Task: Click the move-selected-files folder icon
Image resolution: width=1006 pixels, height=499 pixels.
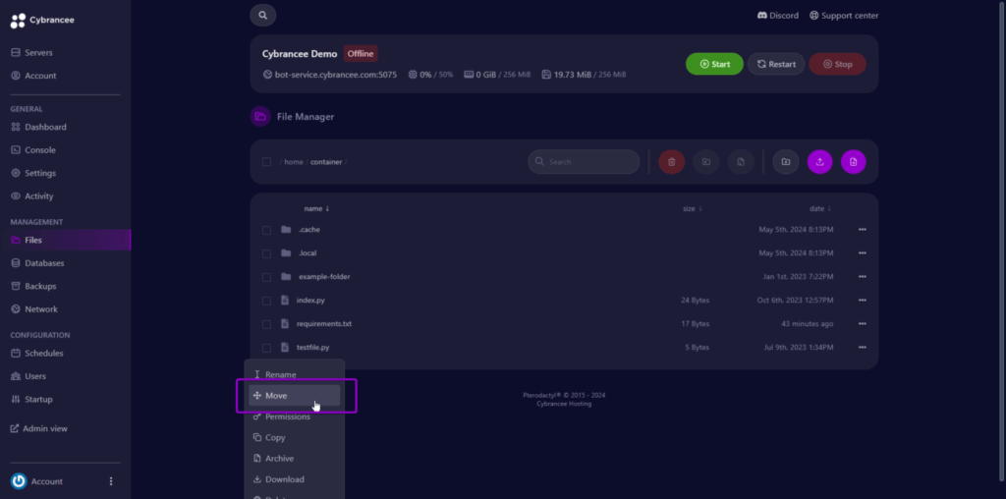Action: pos(705,162)
